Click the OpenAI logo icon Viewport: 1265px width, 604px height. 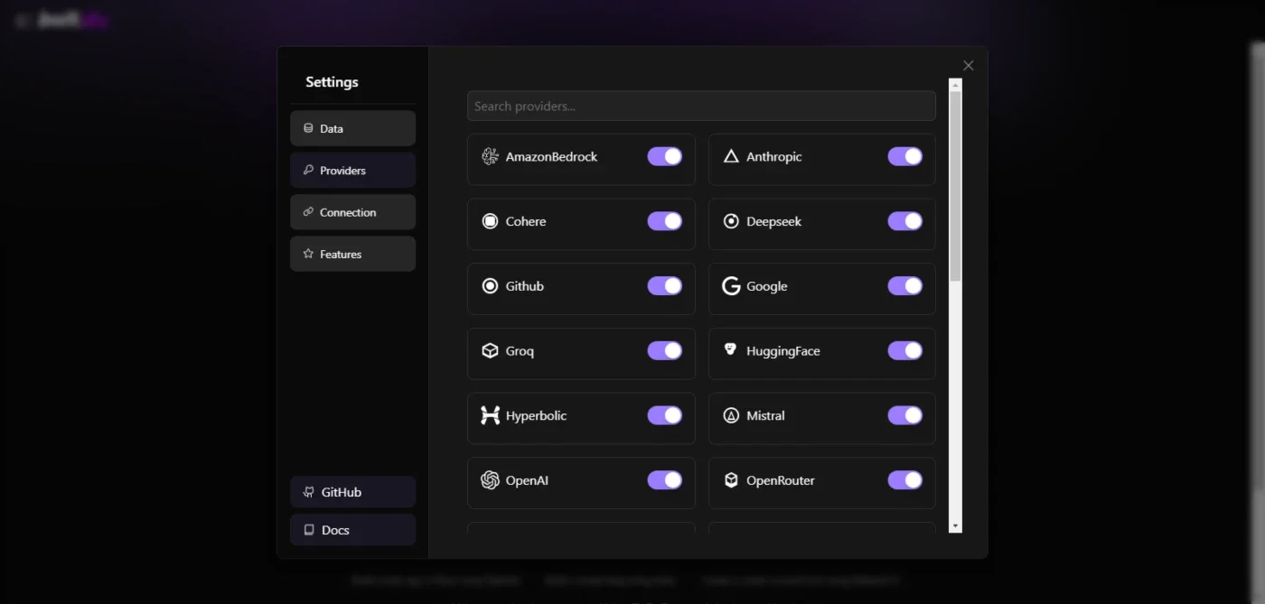click(490, 480)
